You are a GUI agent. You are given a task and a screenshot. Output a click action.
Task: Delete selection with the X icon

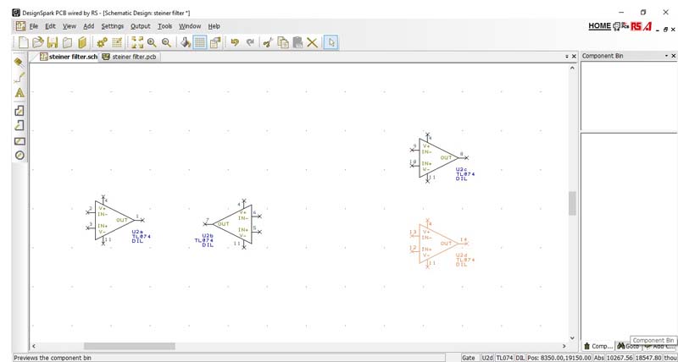[312, 42]
